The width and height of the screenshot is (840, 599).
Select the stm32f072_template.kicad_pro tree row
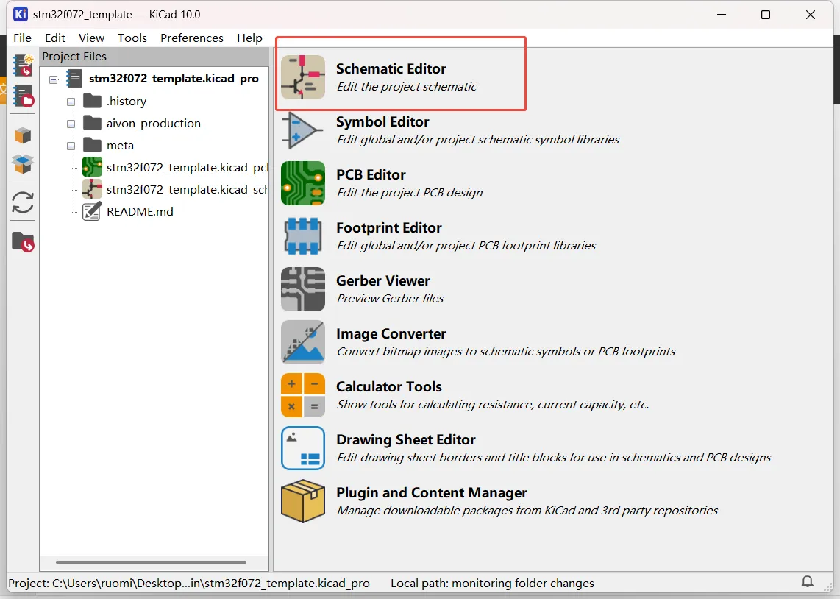pos(163,79)
